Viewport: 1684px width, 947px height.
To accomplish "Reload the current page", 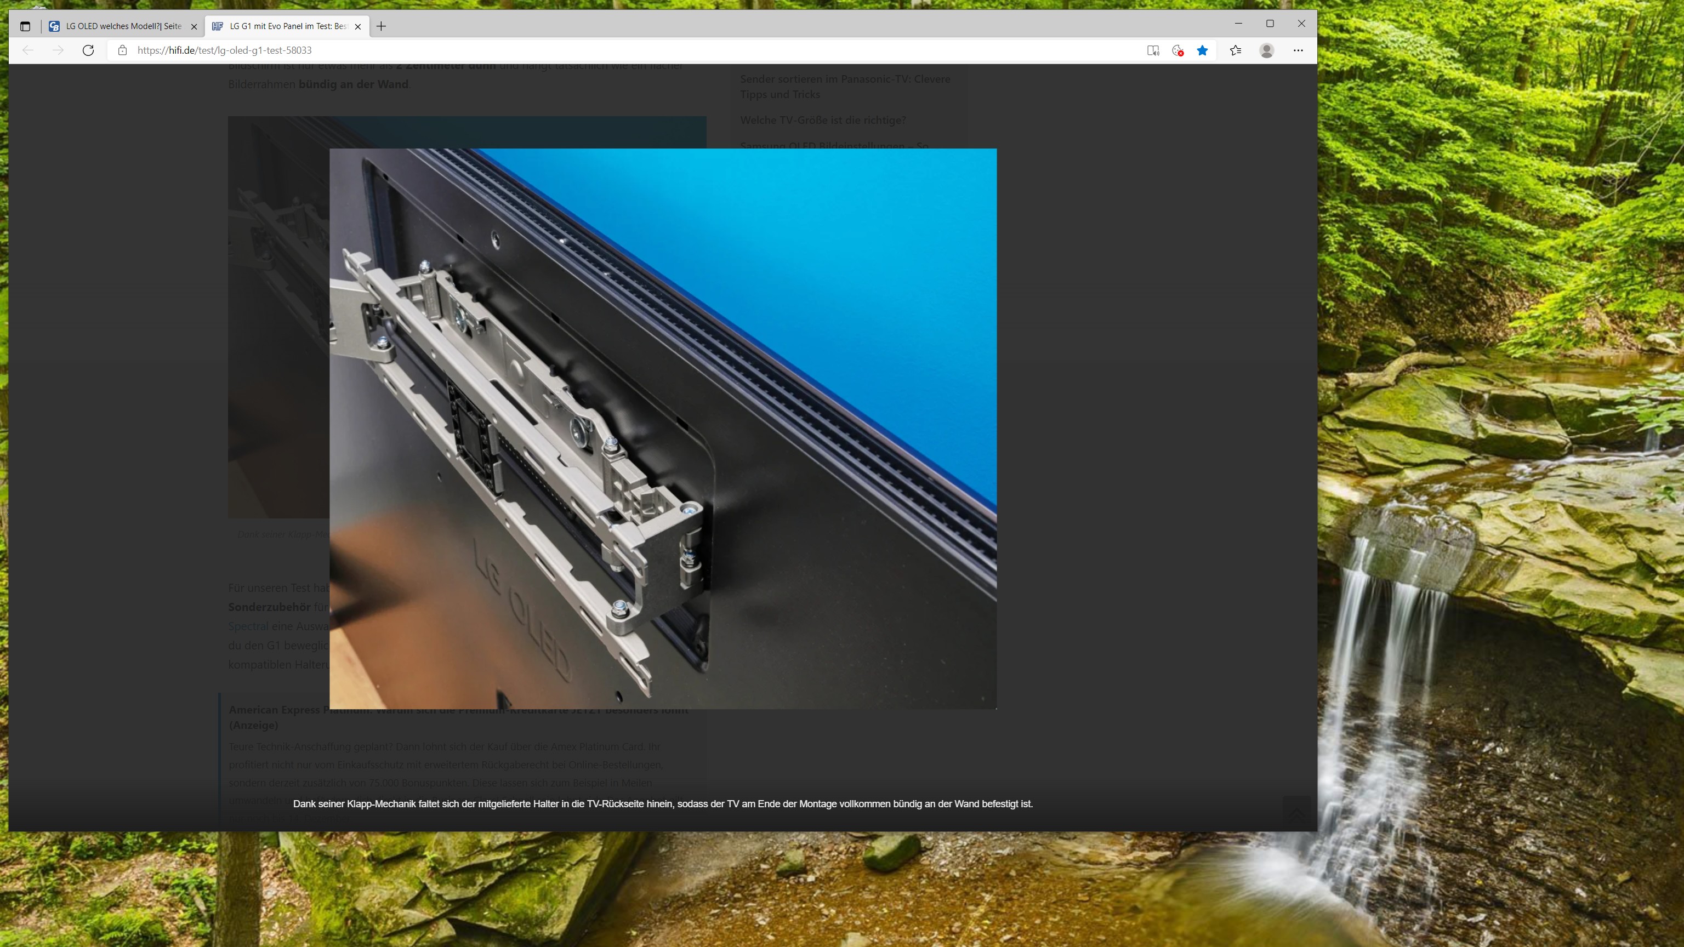I will click(x=88, y=50).
